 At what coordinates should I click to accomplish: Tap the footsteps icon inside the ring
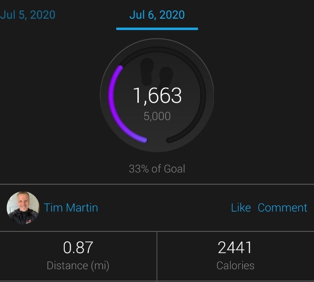pos(157,72)
